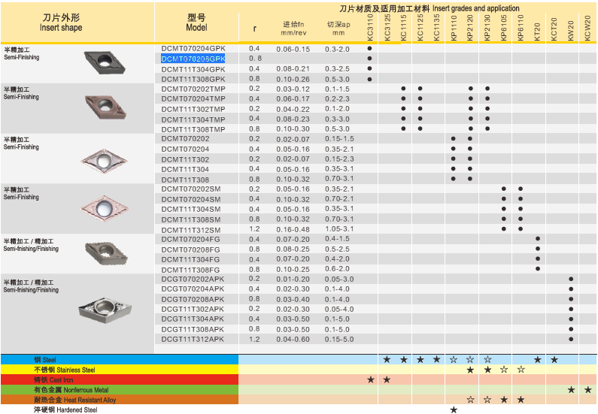Click the dark GPK insert thumbnail
This screenshot has width=598, height=414.
[105, 62]
